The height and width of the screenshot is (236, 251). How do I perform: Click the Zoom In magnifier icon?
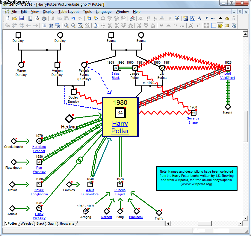click(x=66, y=26)
